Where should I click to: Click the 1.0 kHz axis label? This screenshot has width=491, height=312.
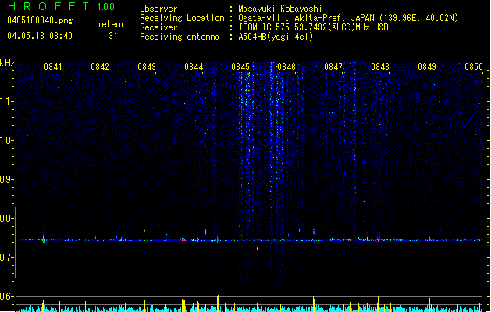coord(6,140)
